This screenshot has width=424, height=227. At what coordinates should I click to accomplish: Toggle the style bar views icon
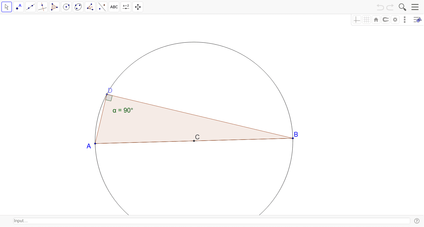point(417,20)
